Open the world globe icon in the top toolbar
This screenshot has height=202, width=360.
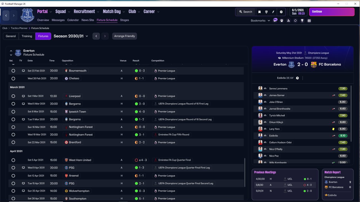[x=266, y=12]
